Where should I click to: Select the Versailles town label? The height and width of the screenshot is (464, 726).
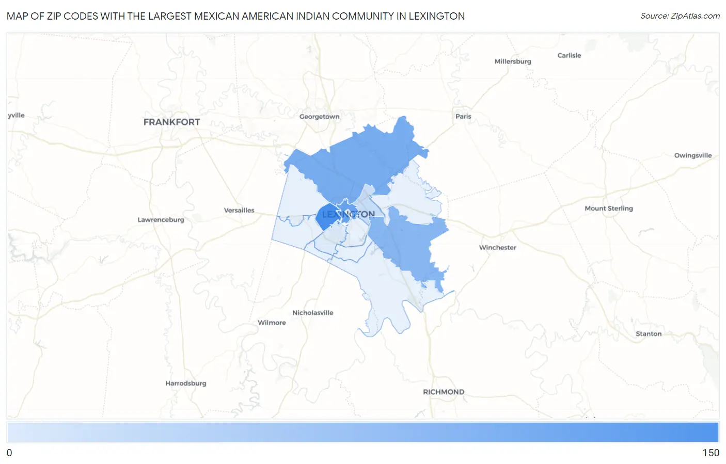pos(239,210)
